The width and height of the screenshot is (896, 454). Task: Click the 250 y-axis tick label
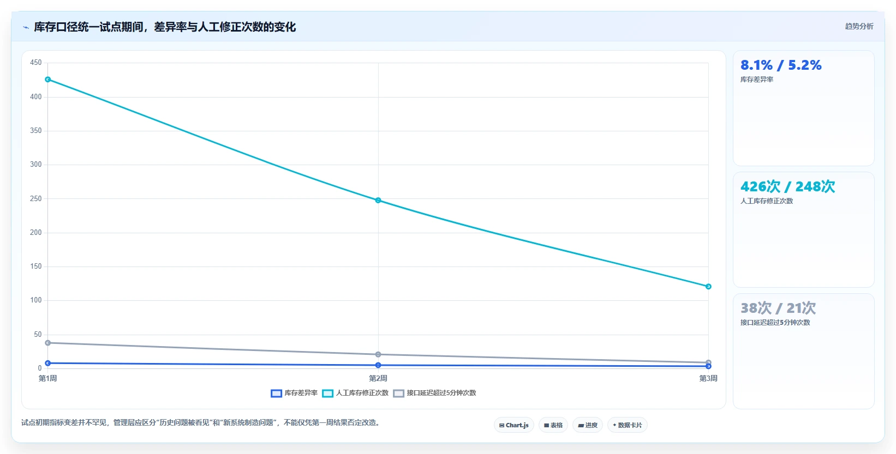tap(36, 199)
